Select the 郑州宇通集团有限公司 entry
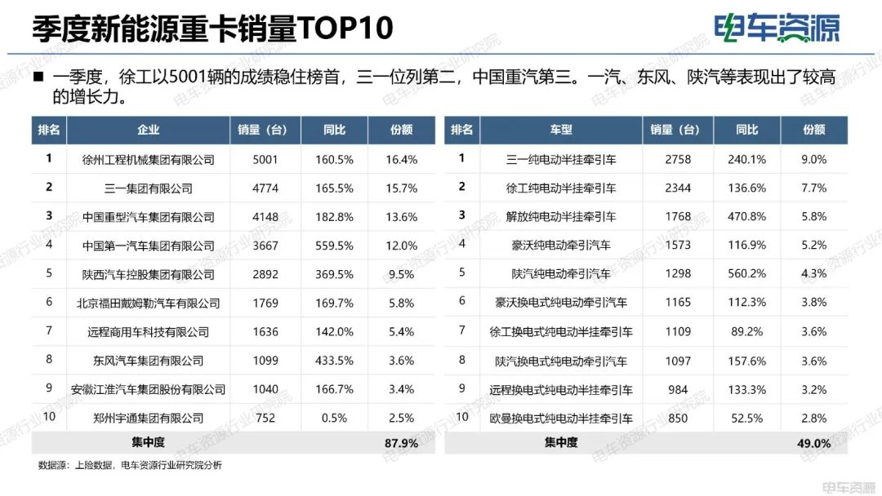Screen dimensions: 882x496 pos(148,418)
